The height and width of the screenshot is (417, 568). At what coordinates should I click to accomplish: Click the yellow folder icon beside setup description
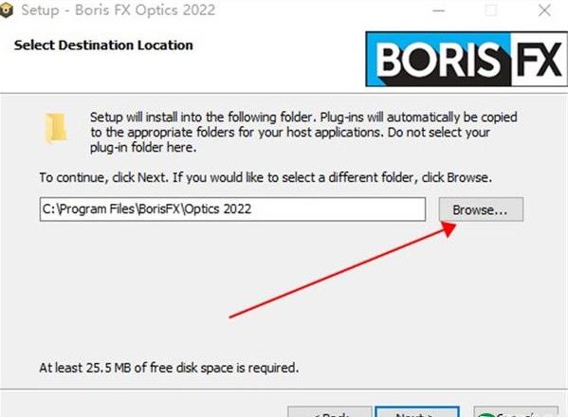(x=56, y=128)
